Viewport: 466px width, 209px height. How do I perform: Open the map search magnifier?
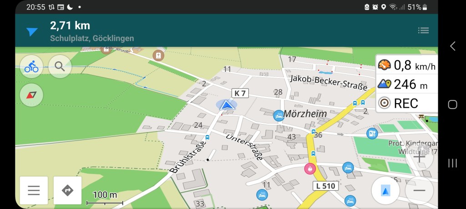click(60, 66)
